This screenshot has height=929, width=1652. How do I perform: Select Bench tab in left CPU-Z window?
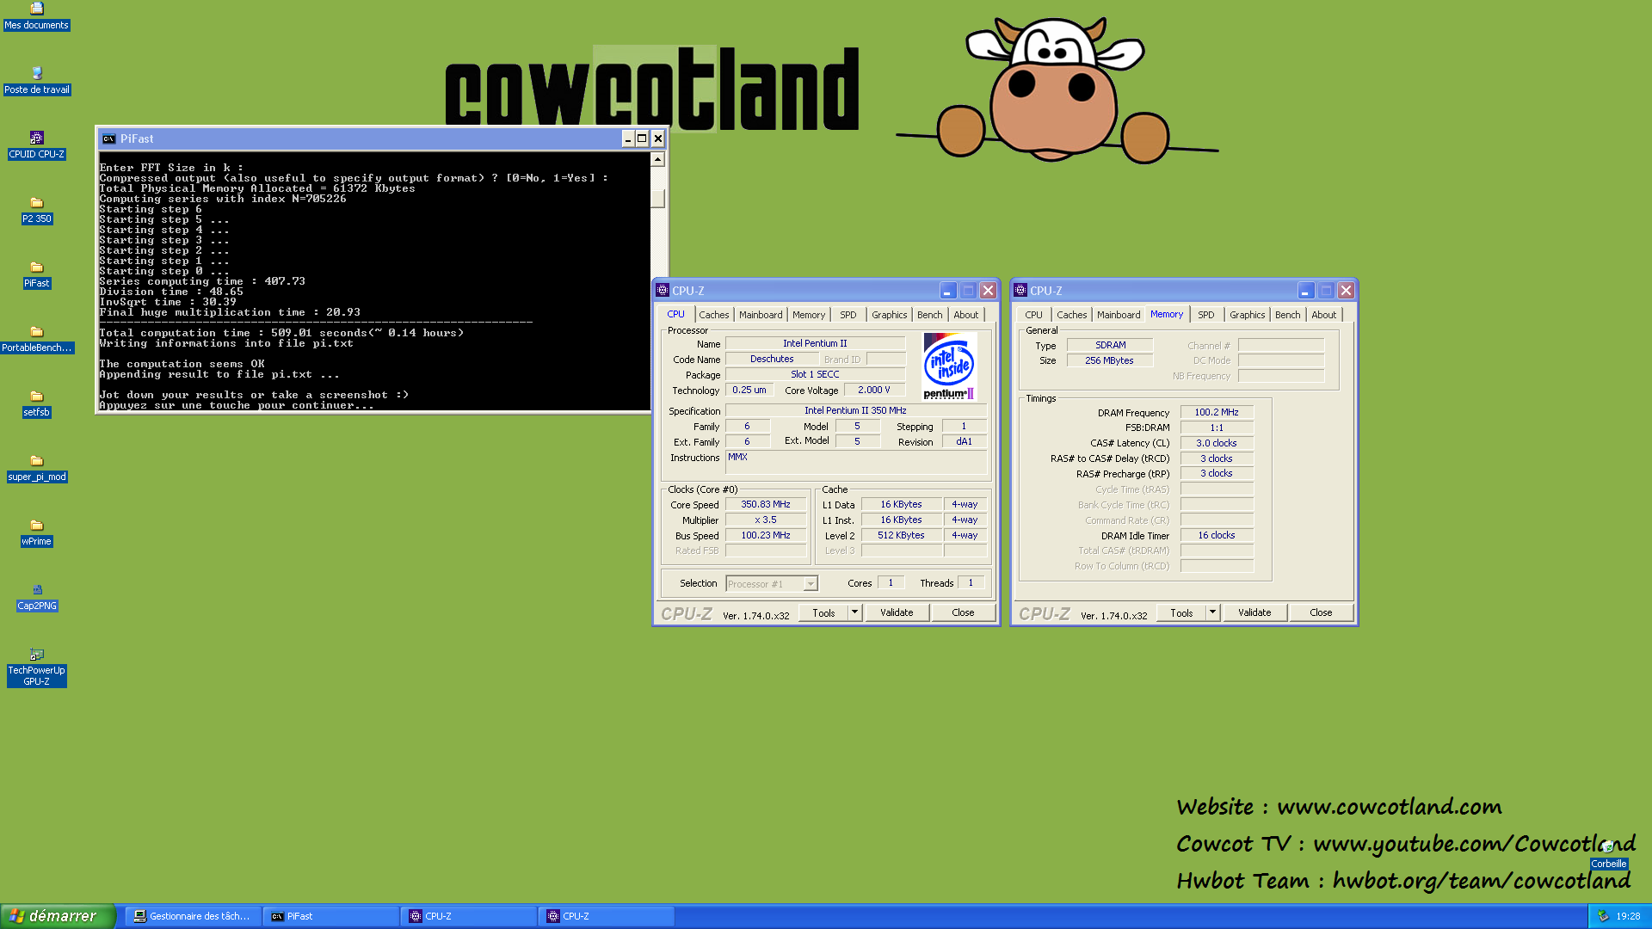coord(929,315)
